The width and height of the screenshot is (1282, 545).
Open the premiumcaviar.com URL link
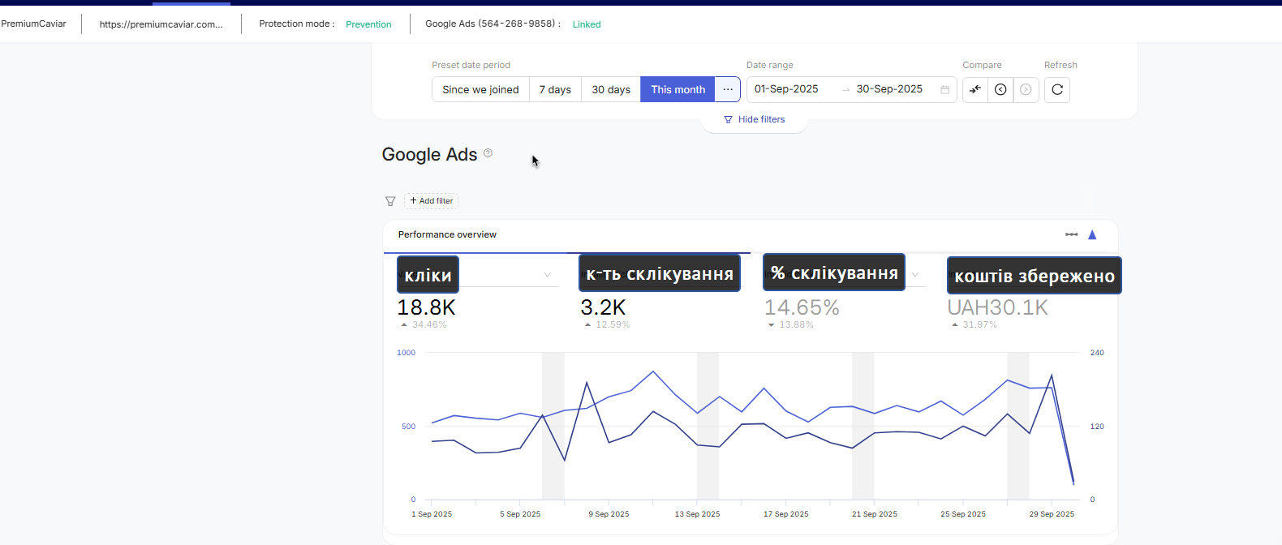[x=161, y=24]
